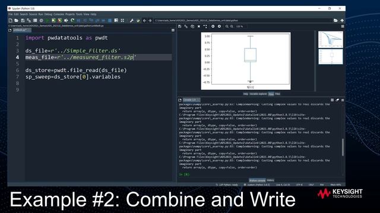This screenshot has height=213, width=380.
Task: Click Run cell and advance icon
Action: [59, 21]
